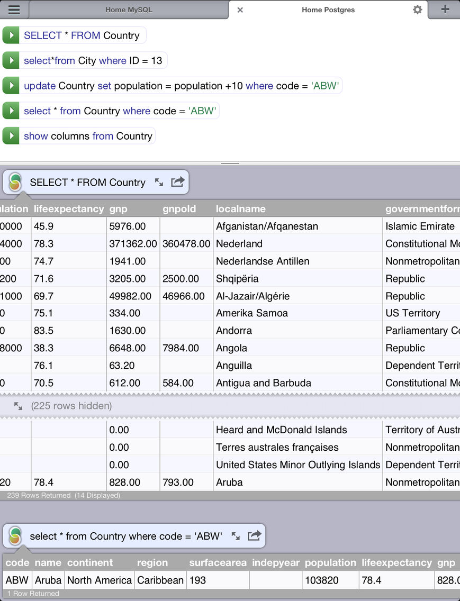The height and width of the screenshot is (601, 460).
Task: Share the ABW query result
Action: 255,535
